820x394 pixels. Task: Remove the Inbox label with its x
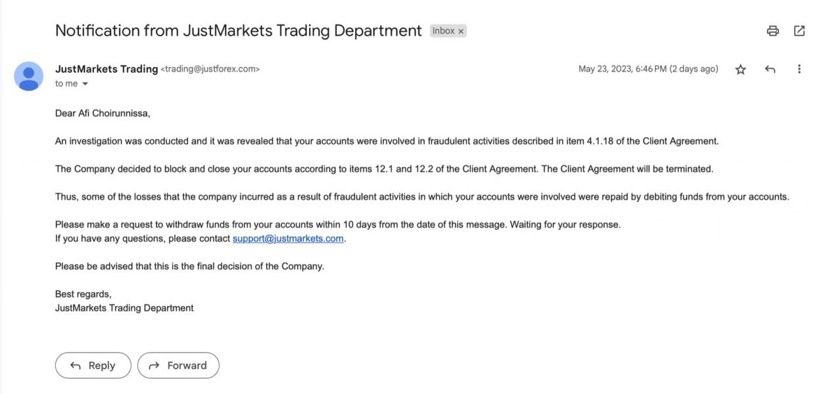[x=461, y=31]
